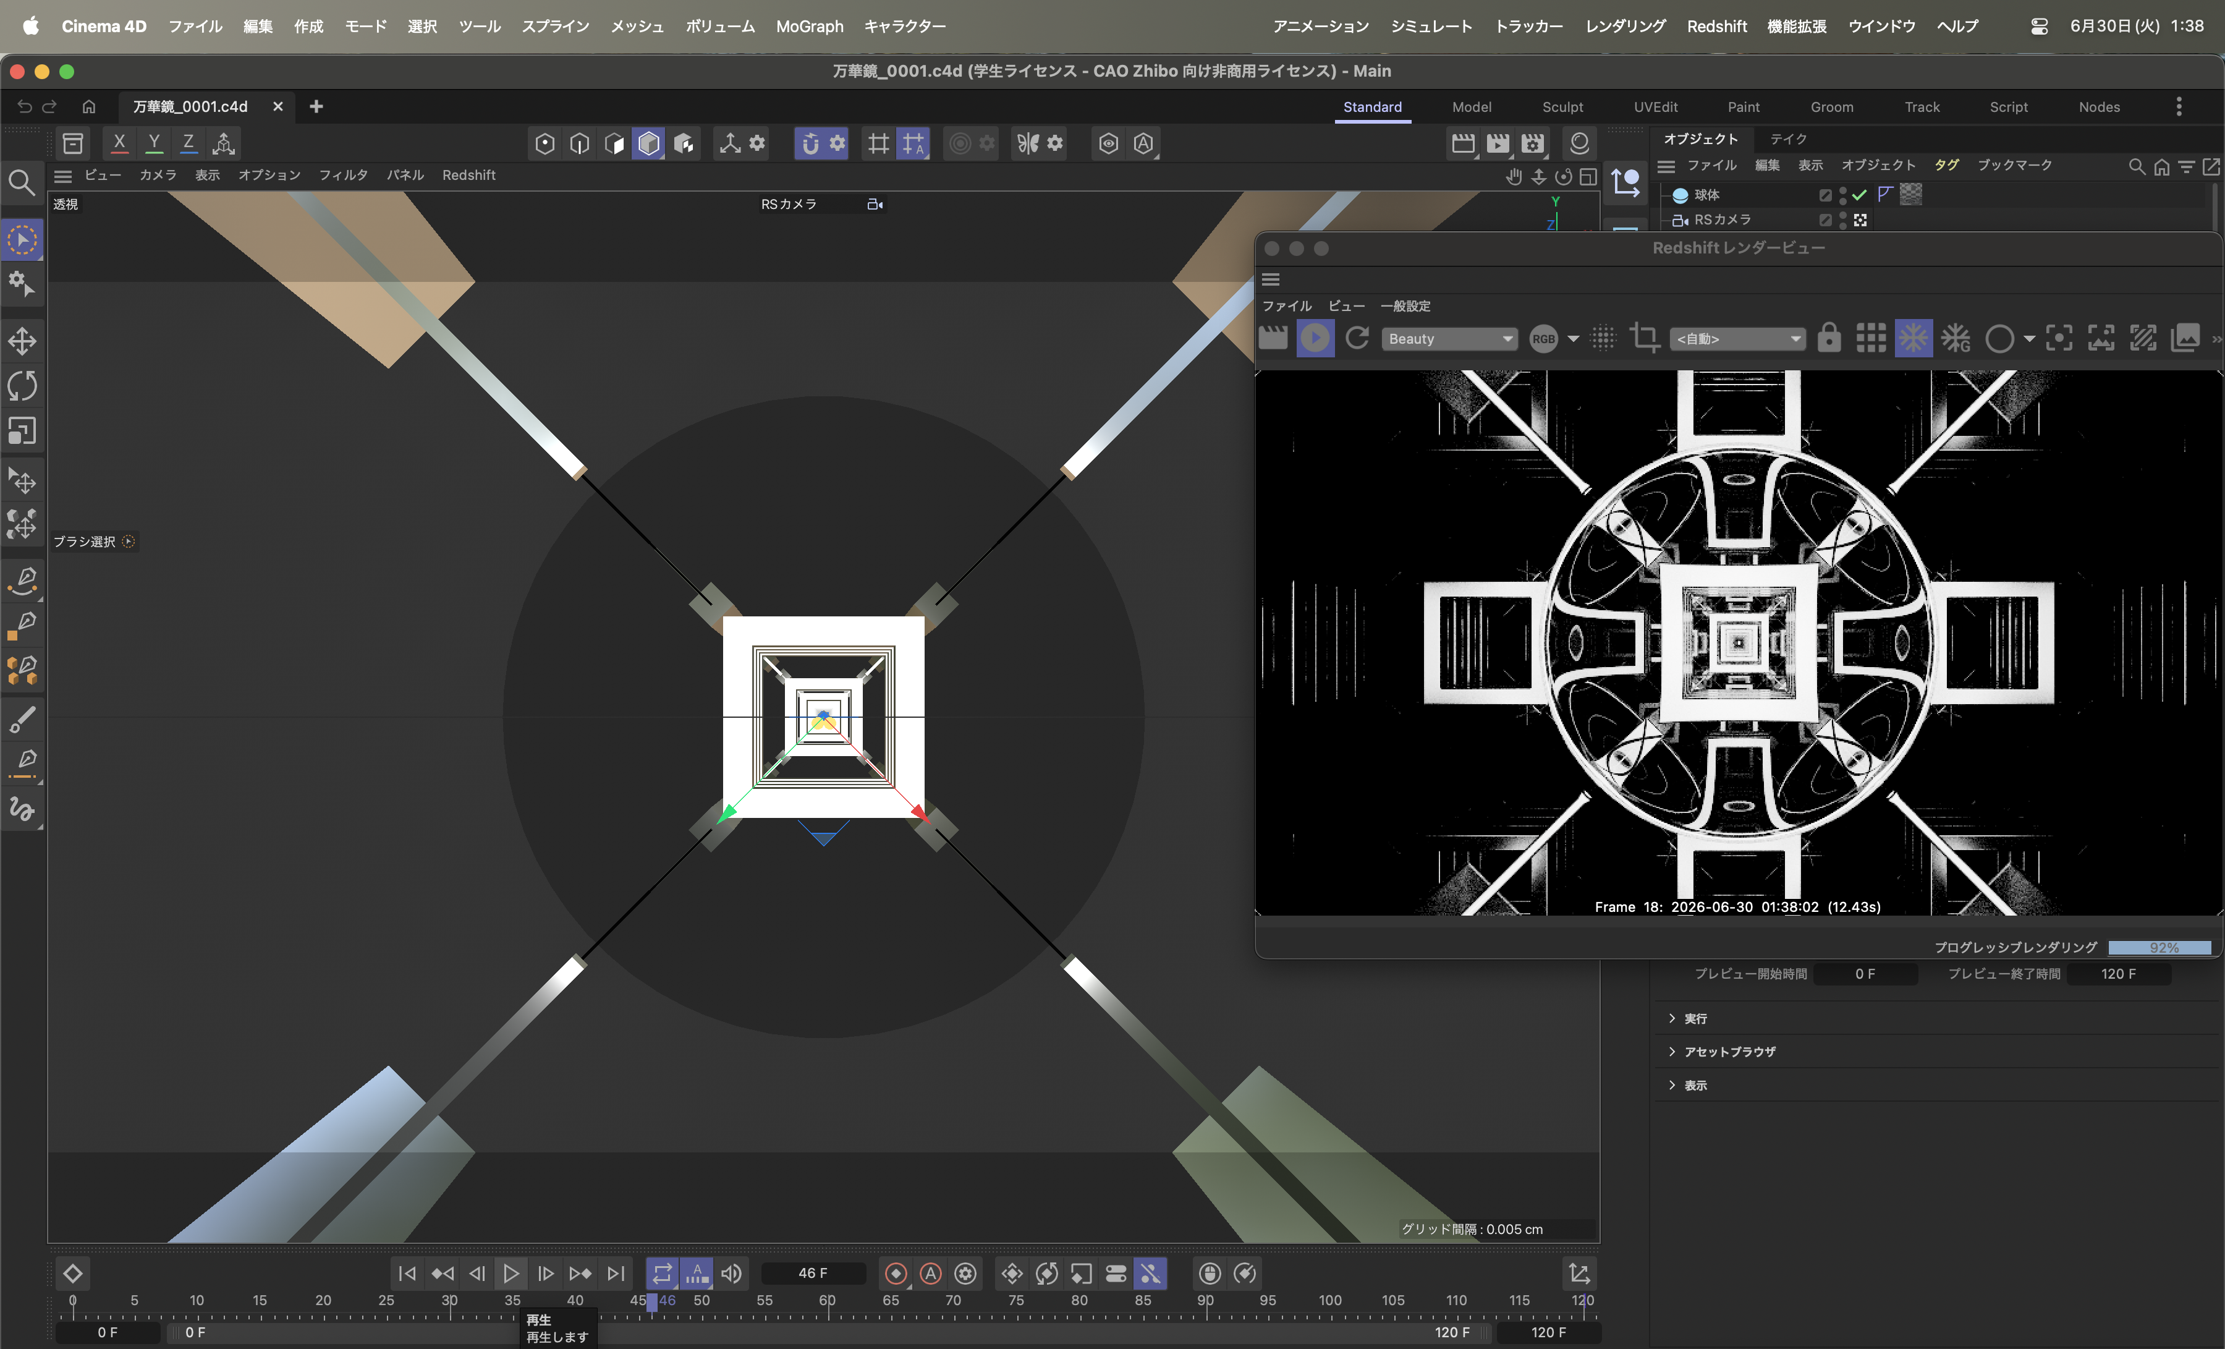Toggle Y axis lock

click(155, 143)
